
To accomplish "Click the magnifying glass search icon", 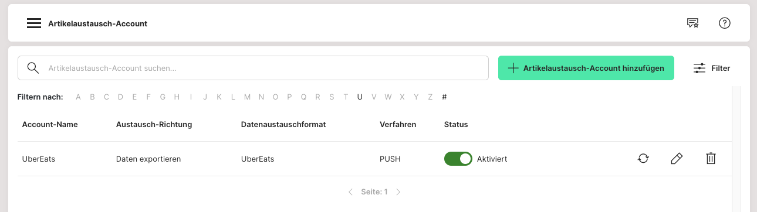I will pyautogui.click(x=33, y=68).
